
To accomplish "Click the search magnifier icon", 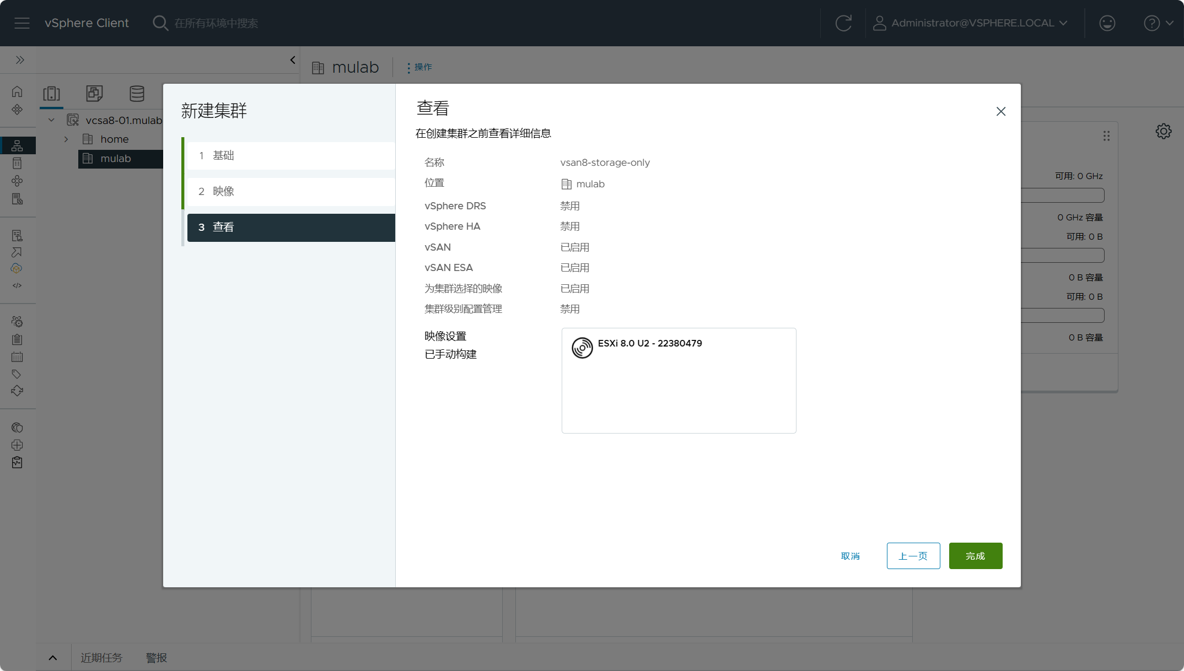I will 160,23.
